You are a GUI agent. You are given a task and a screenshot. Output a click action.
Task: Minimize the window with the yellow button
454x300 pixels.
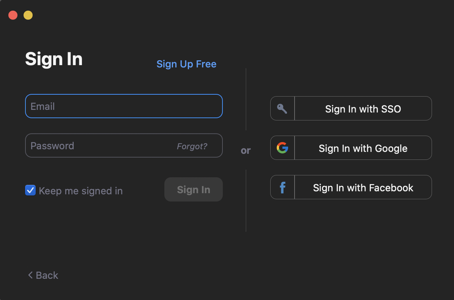(28, 15)
